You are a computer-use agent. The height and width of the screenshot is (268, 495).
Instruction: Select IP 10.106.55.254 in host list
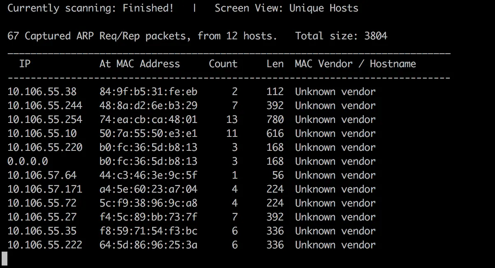tap(44, 119)
